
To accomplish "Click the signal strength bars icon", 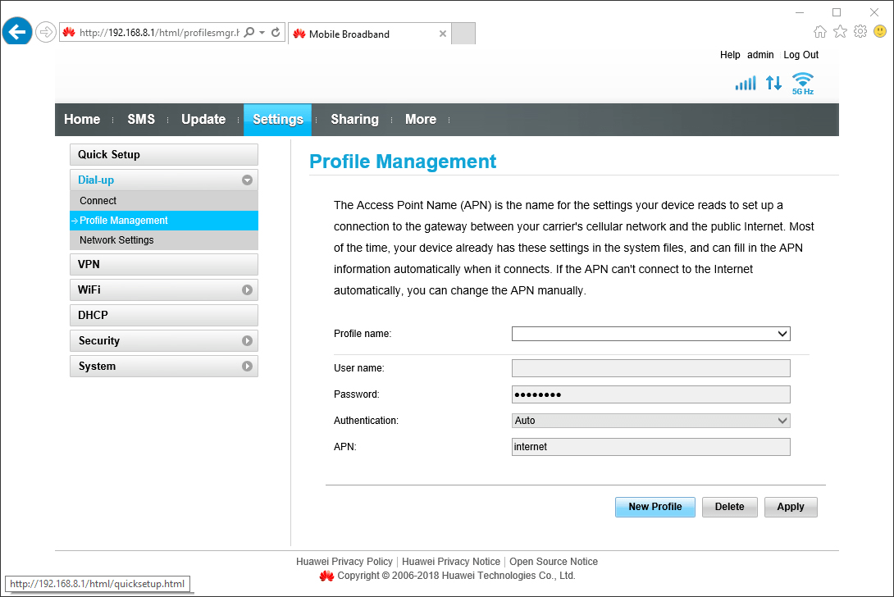I will click(x=745, y=83).
